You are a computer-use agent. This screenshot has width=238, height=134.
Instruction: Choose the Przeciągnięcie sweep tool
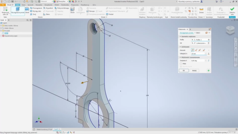point(36,8)
